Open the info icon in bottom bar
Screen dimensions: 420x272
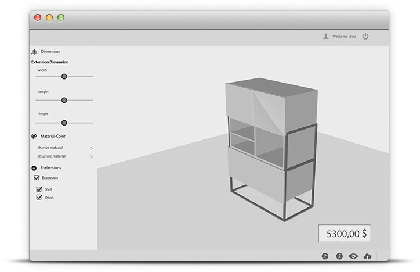point(339,256)
